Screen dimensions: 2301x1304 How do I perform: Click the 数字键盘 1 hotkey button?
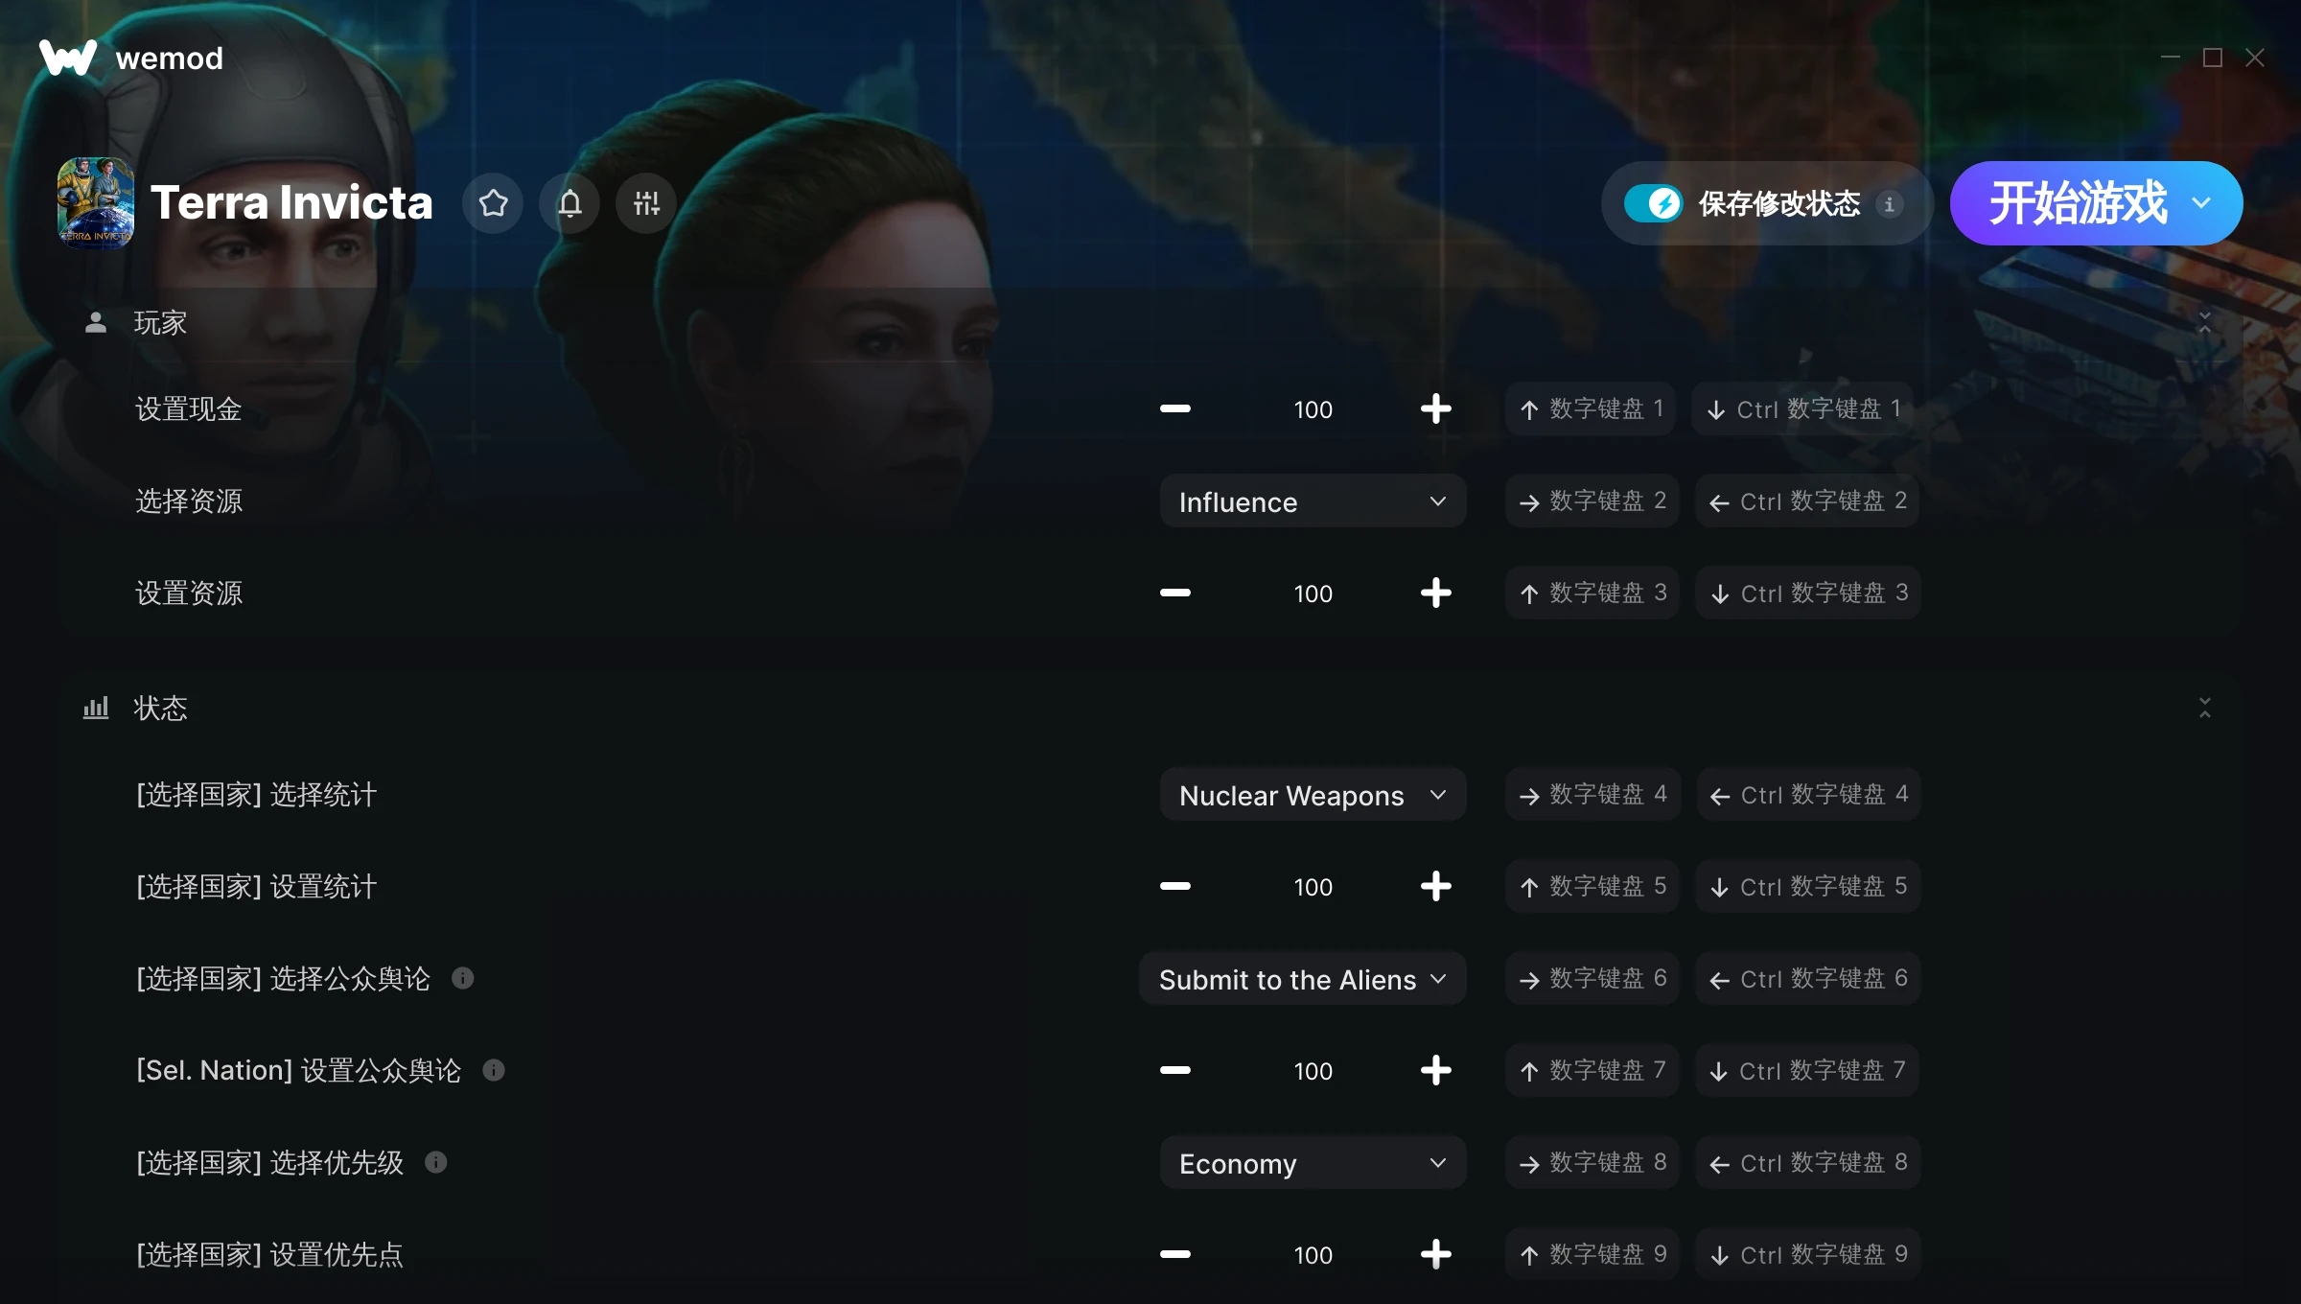(x=1591, y=409)
